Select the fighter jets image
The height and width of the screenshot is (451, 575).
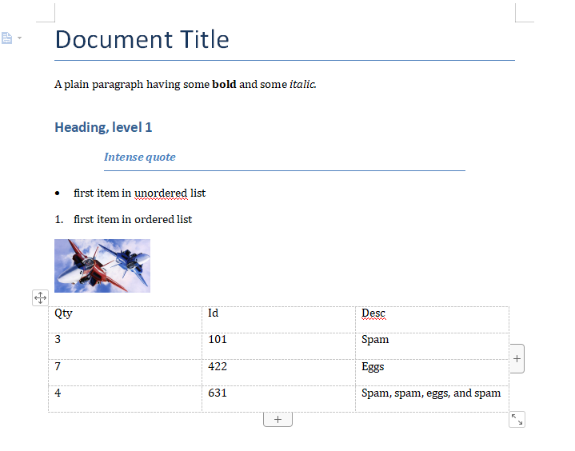(102, 265)
